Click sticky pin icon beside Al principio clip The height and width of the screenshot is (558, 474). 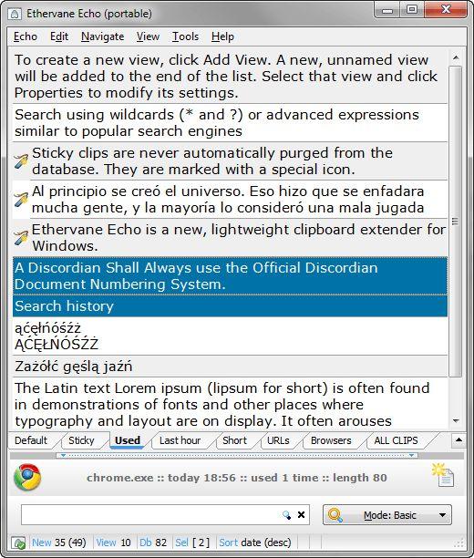coord(21,200)
